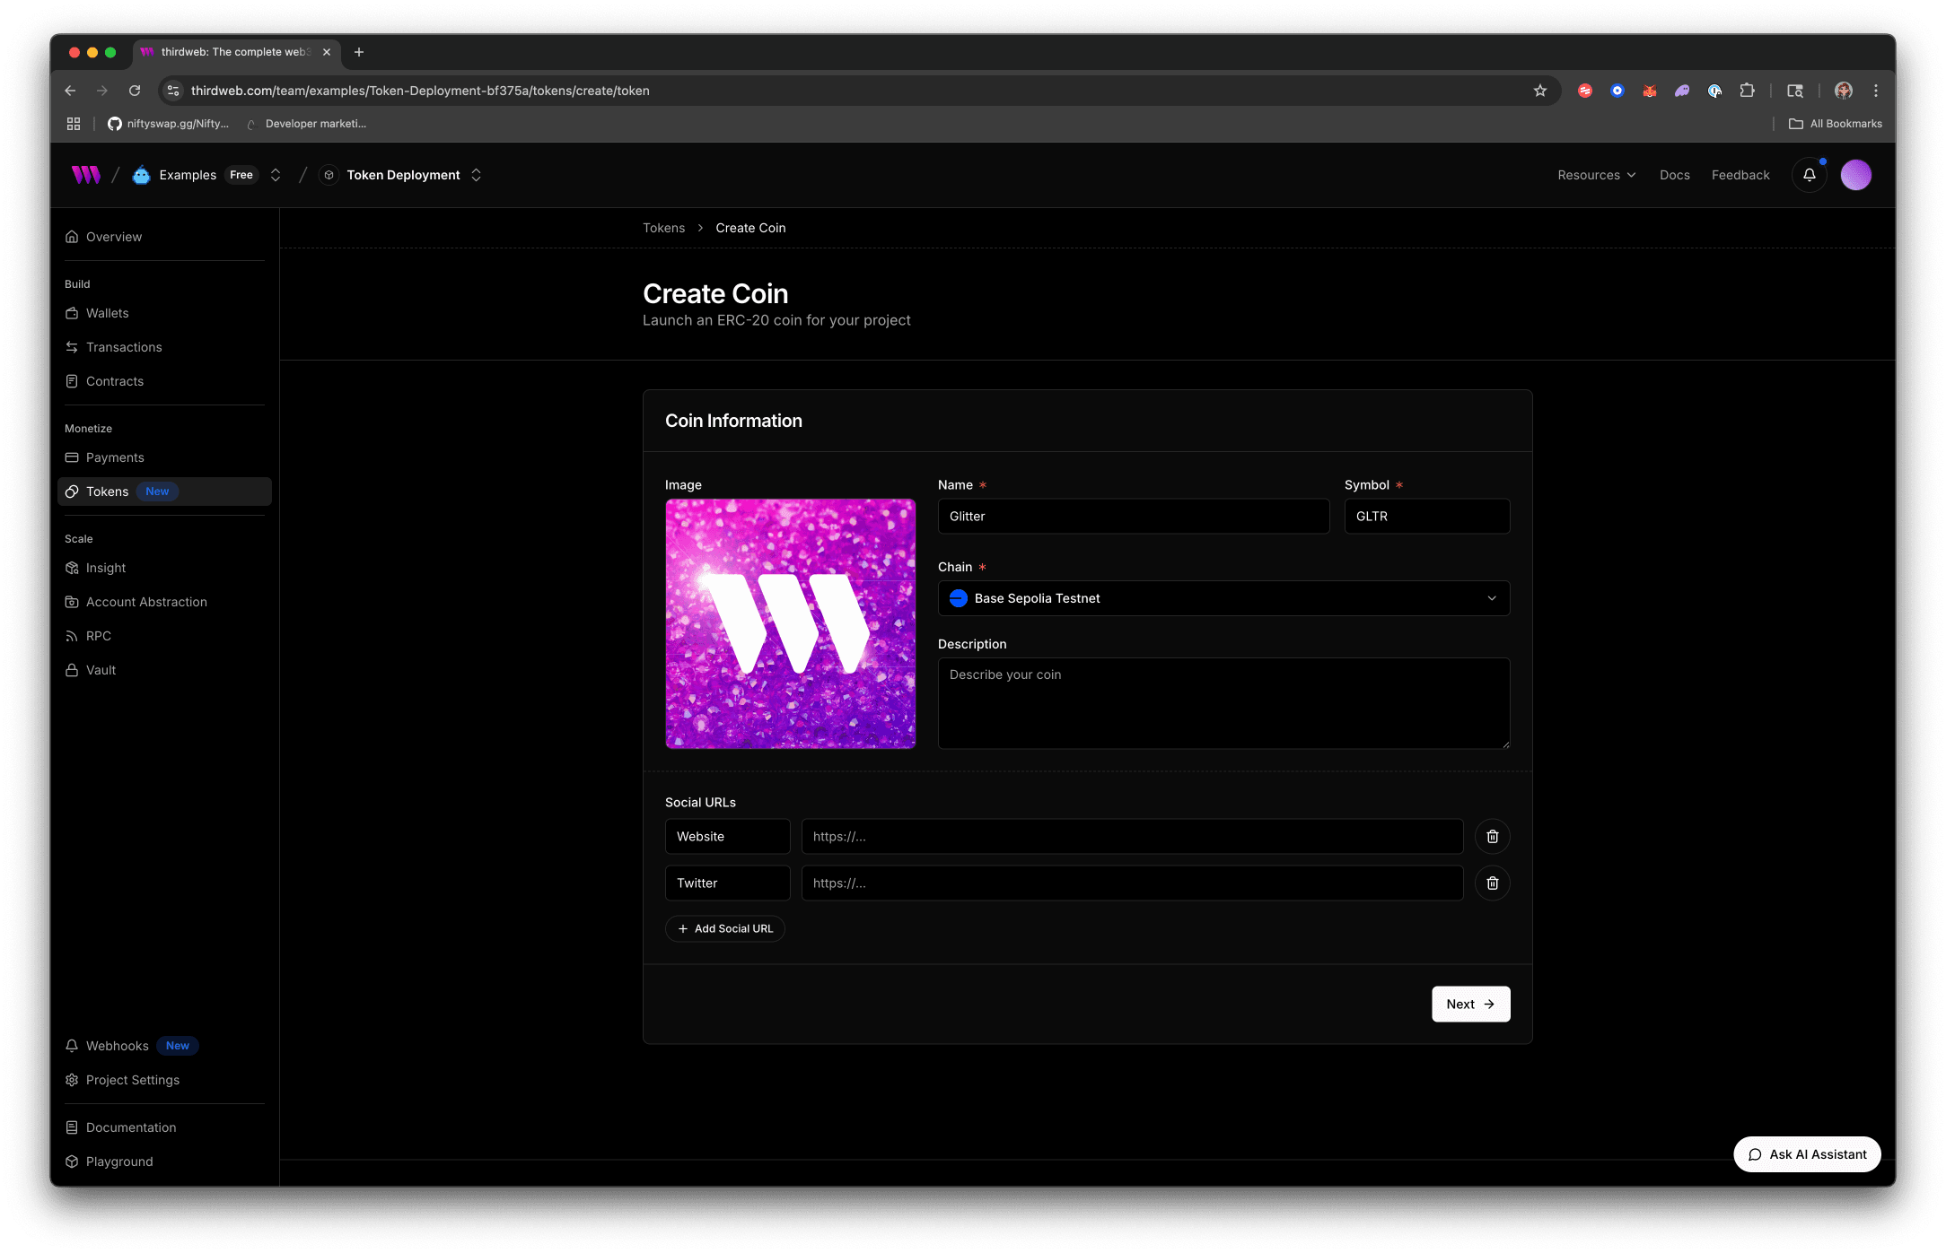The height and width of the screenshot is (1253, 1946).
Task: Open the Vault page
Action: point(101,670)
